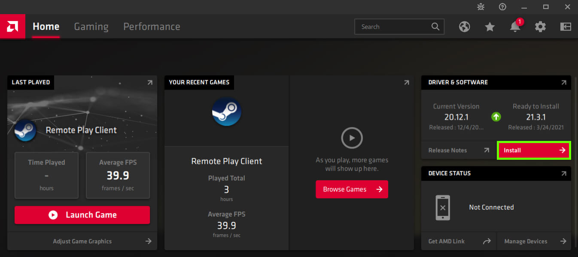Expand the Device Status panel
578x257 pixels.
tap(563, 173)
